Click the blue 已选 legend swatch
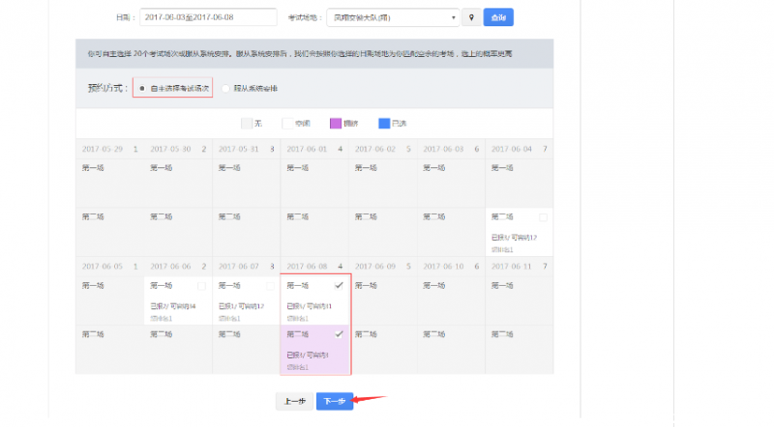Image resolution: width=774 pixels, height=427 pixels. pos(384,124)
